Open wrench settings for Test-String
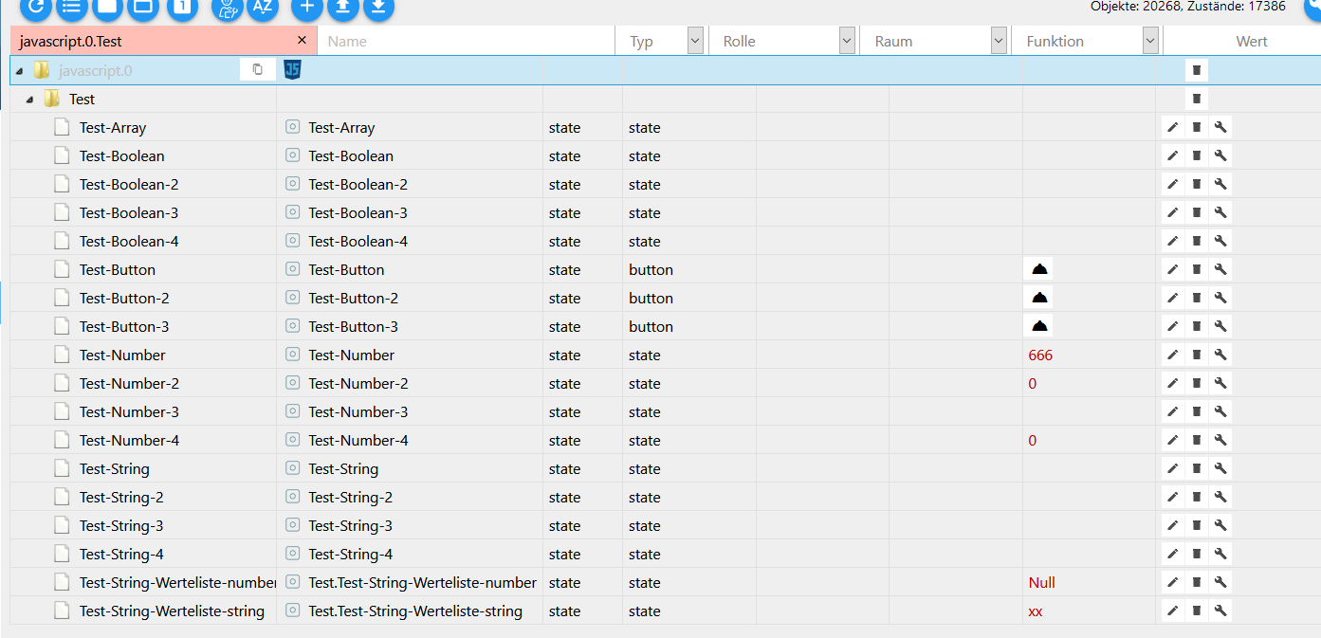Screen dimensions: 1321x638 tap(1220, 468)
